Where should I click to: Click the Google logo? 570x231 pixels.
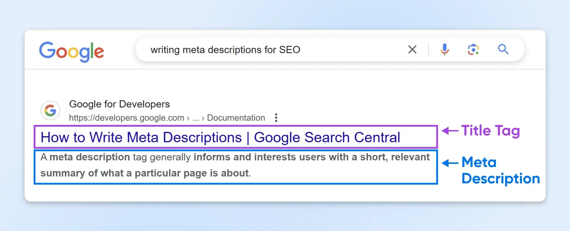click(x=71, y=51)
